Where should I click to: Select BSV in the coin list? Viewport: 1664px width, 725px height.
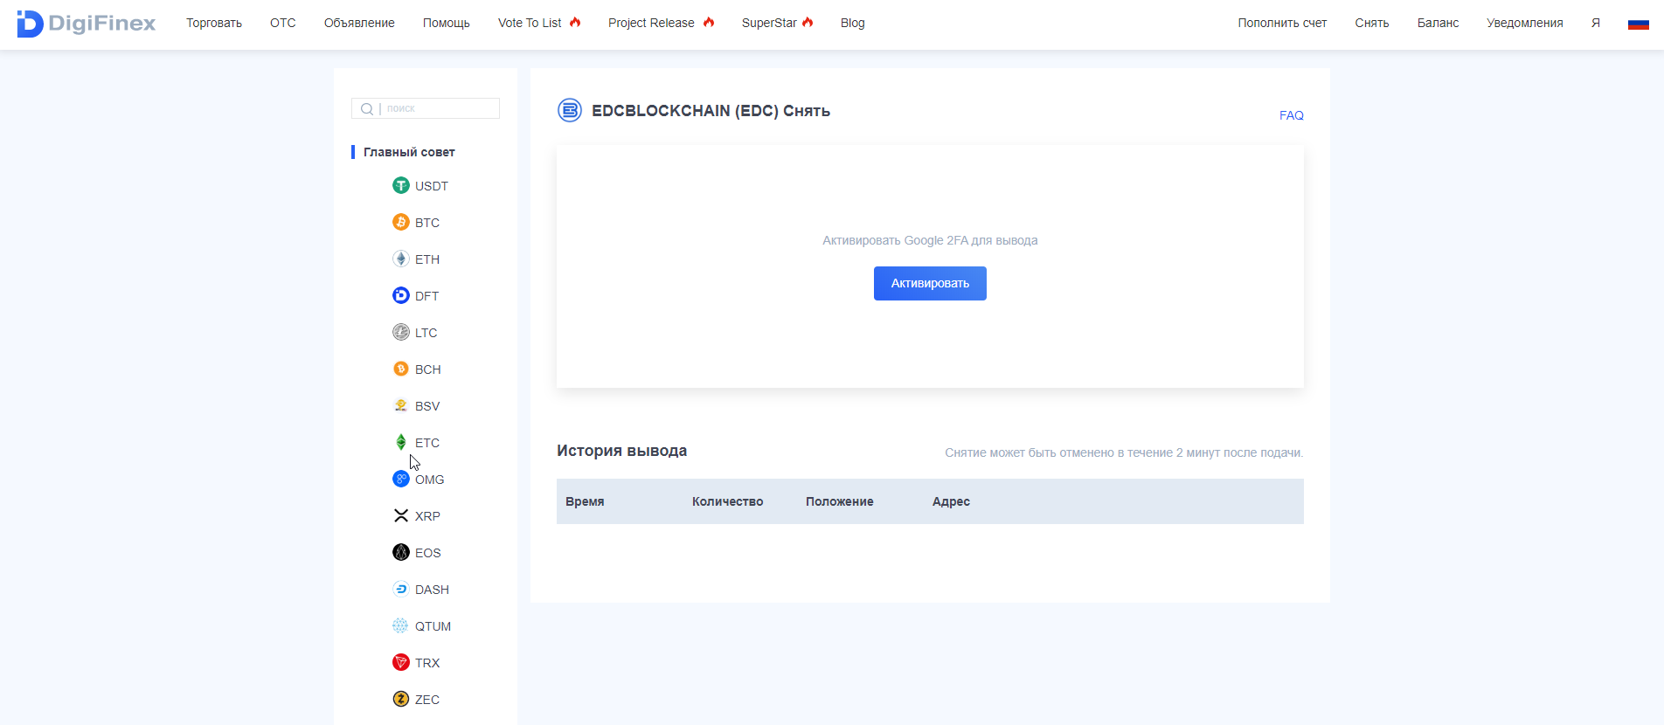point(427,406)
